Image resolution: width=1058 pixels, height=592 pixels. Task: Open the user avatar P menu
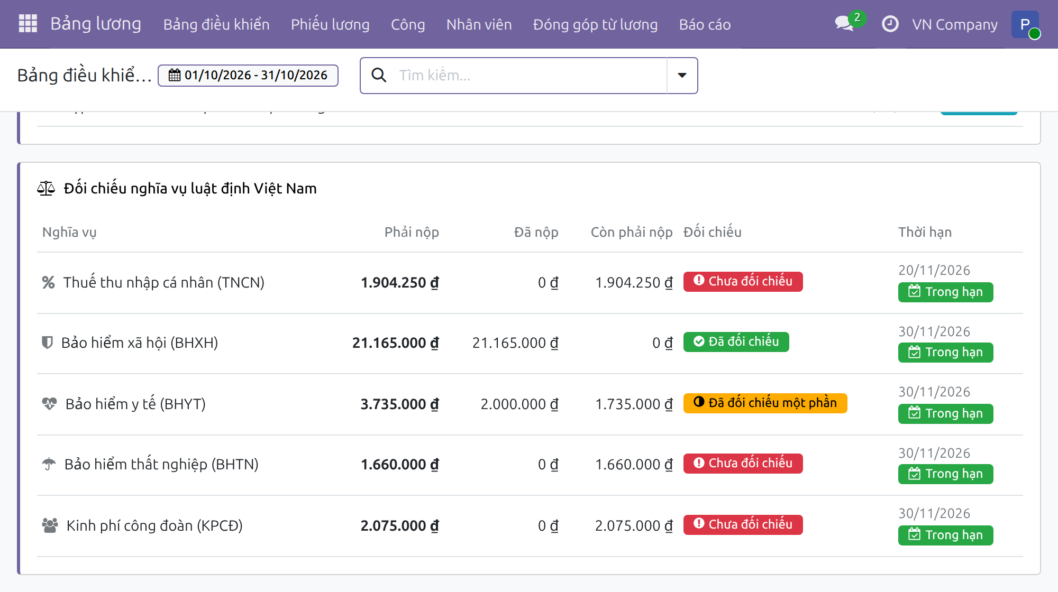1025,24
